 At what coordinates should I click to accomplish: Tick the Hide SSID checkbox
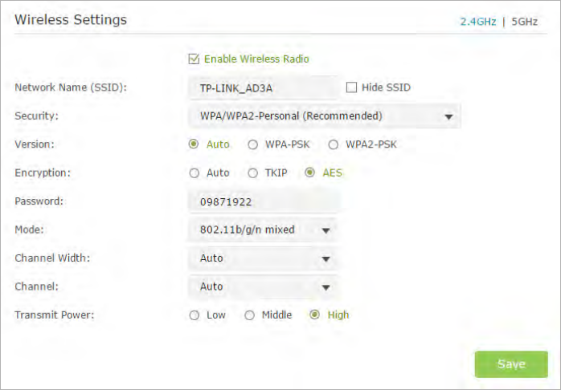tap(351, 87)
